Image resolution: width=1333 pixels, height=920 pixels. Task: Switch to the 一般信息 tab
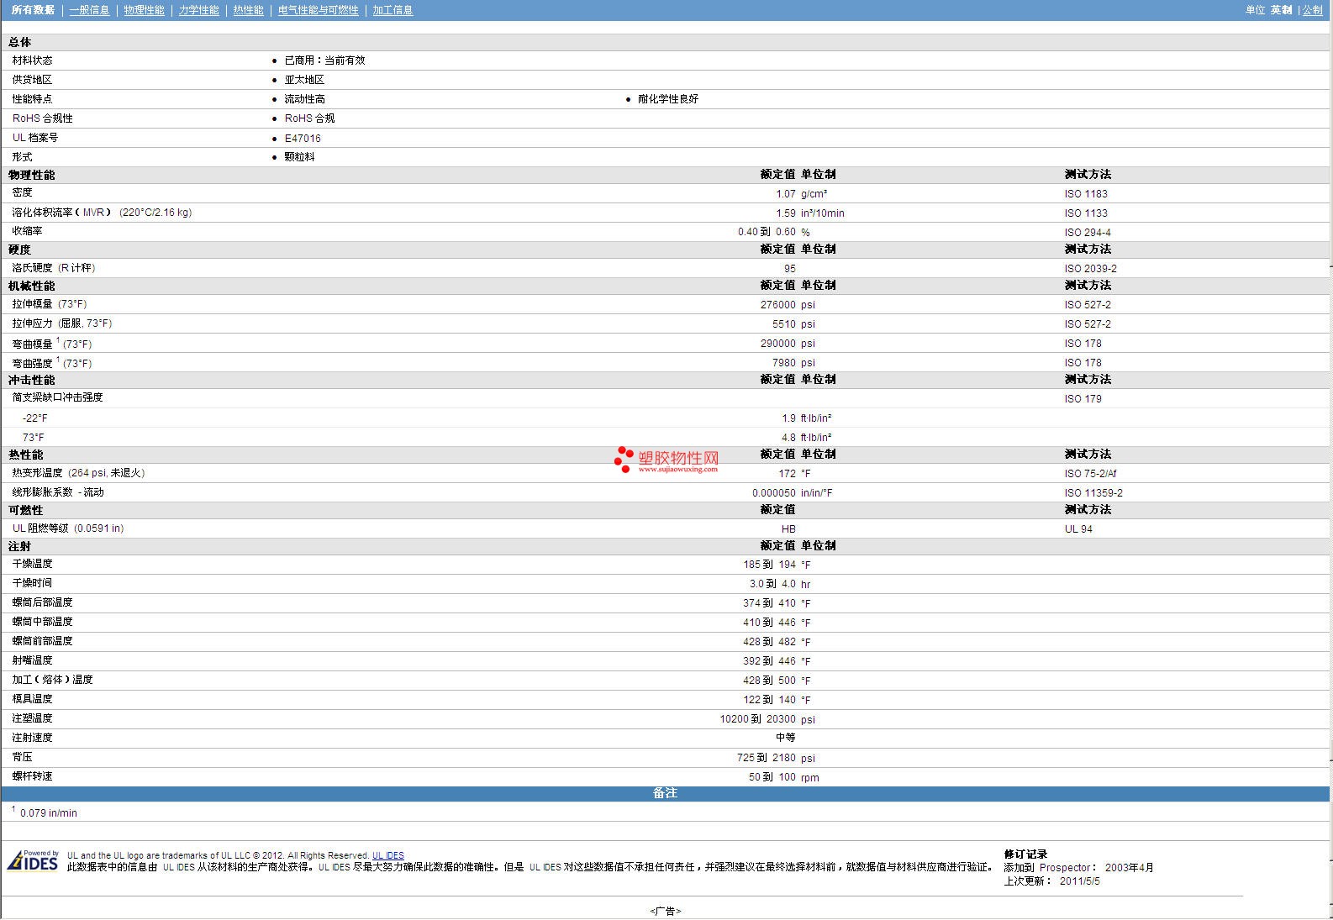(x=89, y=10)
